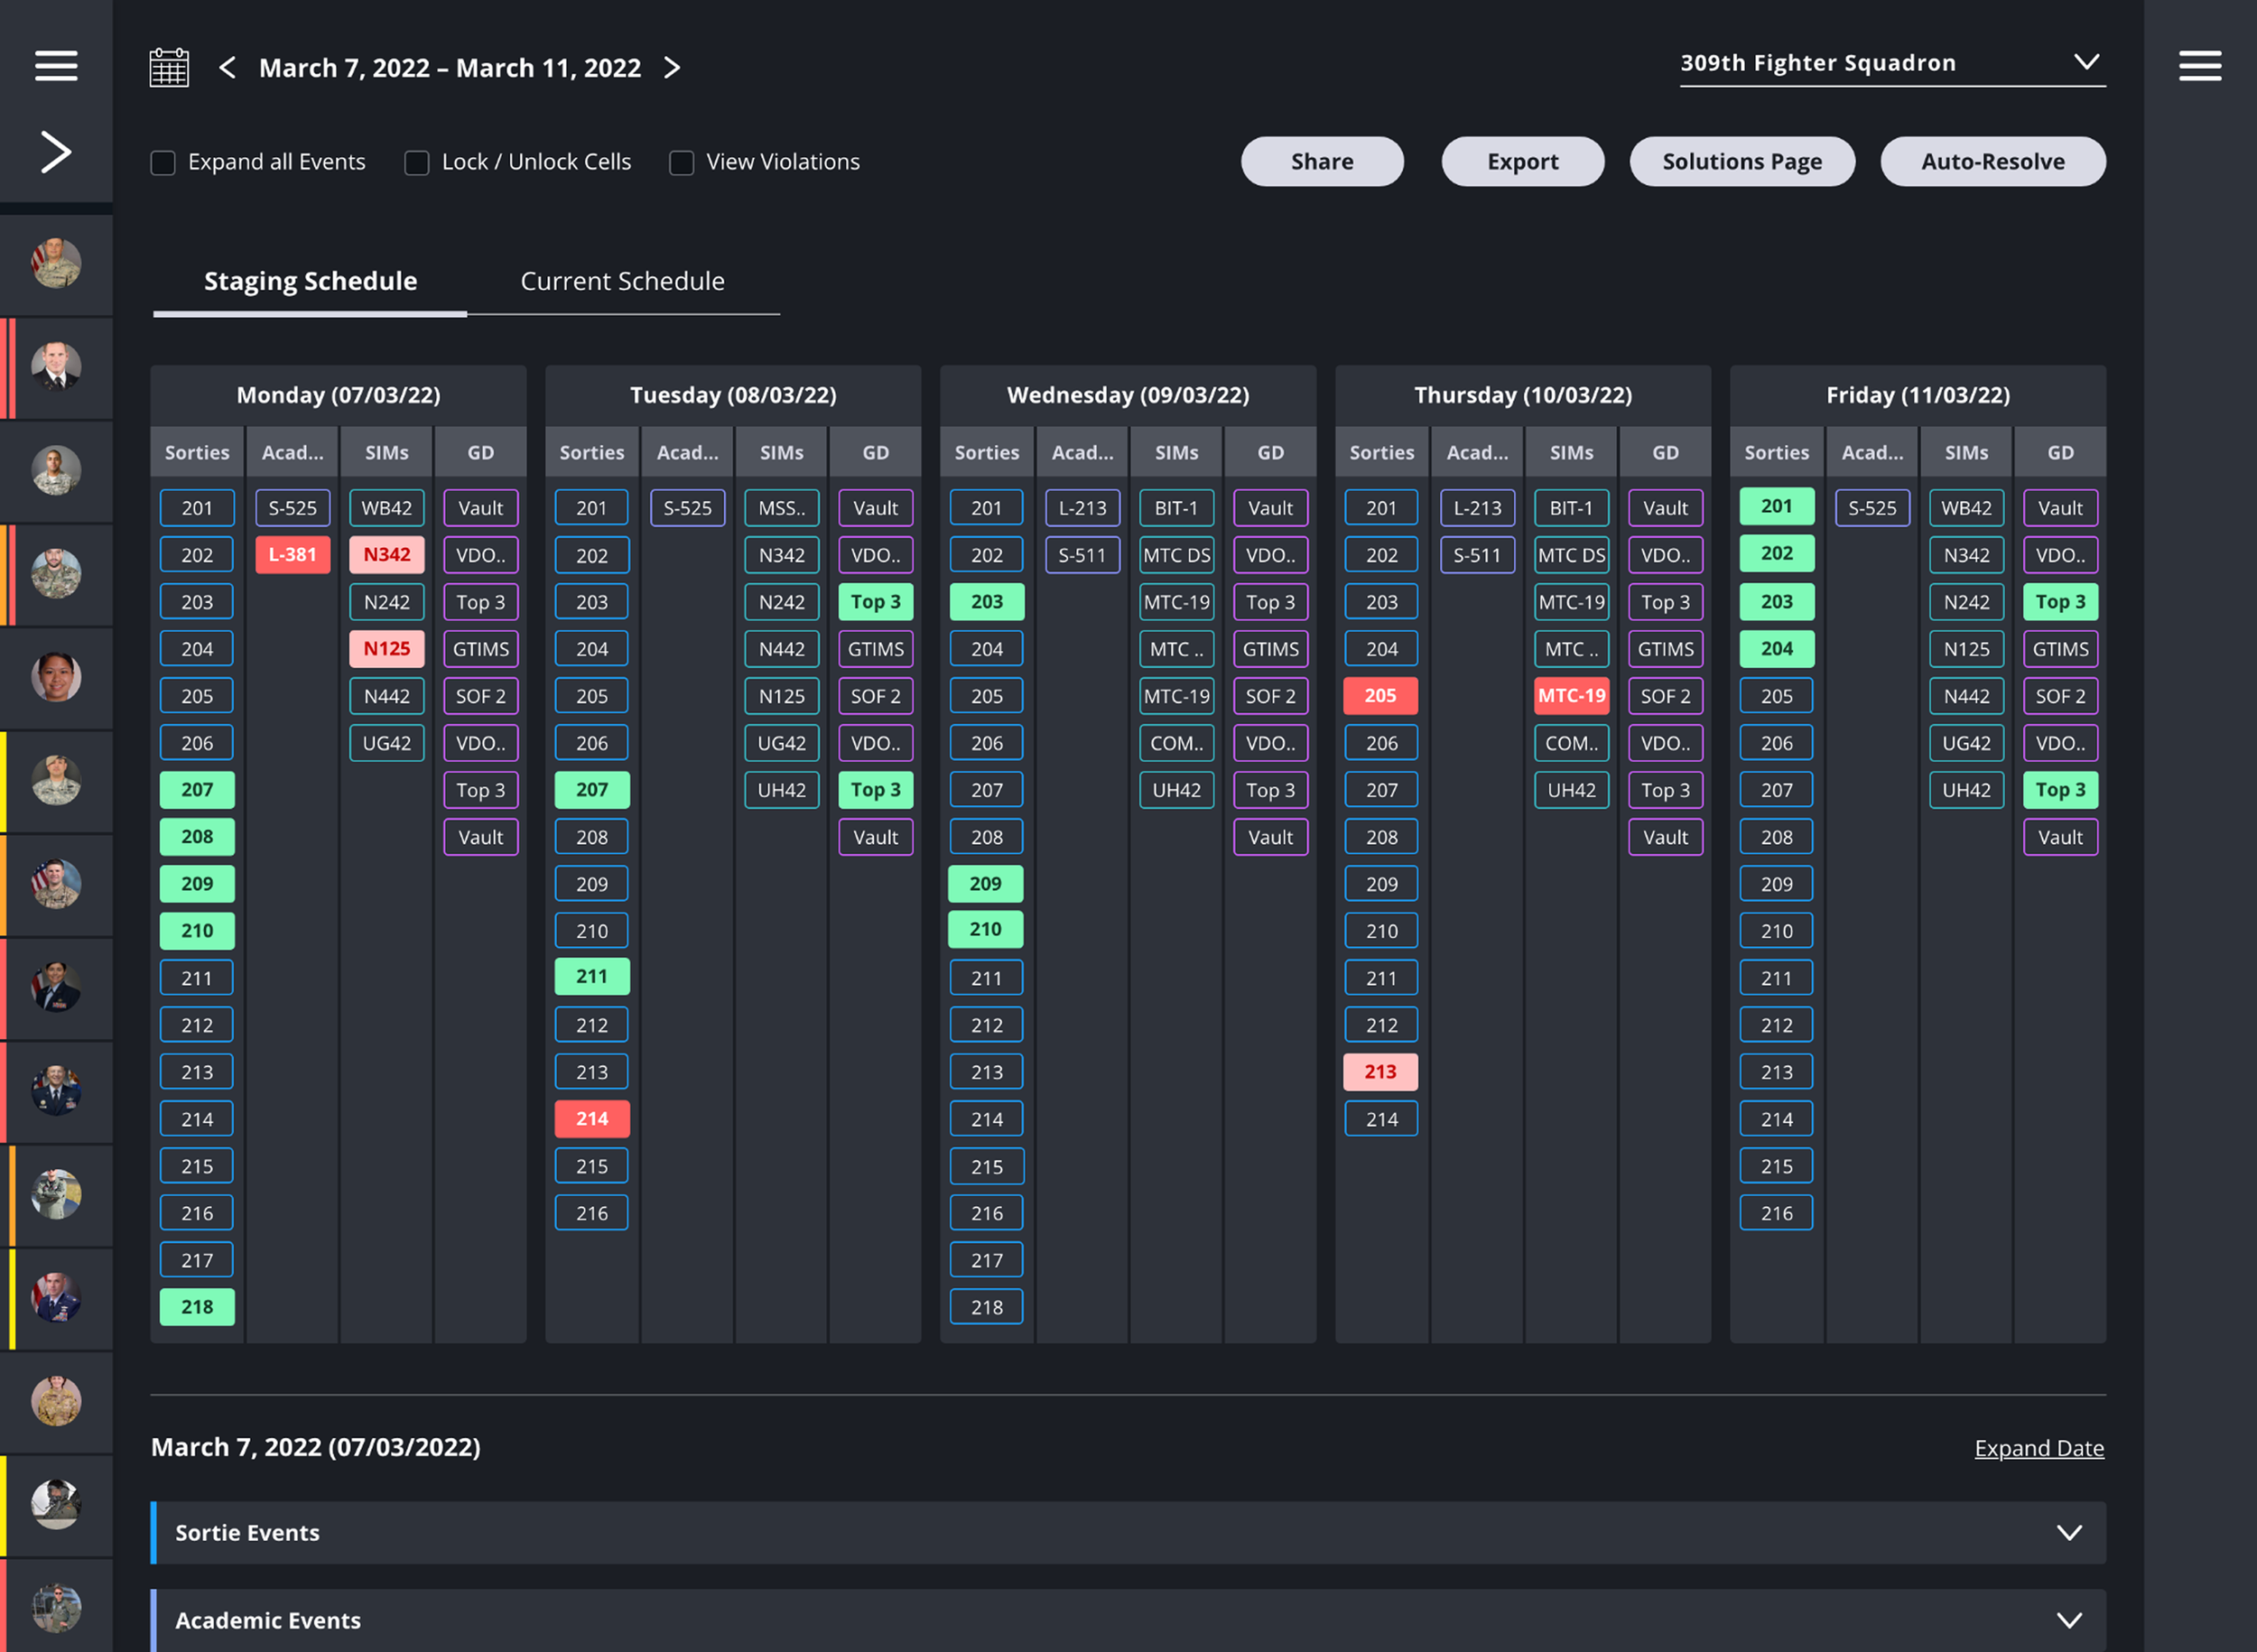
Task: Enable Expand all Events checkbox
Action: [163, 163]
